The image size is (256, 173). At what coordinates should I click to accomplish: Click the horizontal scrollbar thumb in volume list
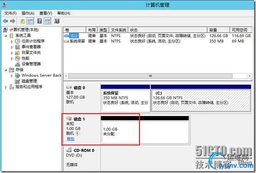[x=150, y=76]
